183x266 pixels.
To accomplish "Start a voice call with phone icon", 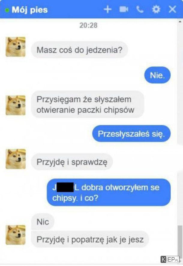I will (x=140, y=10).
